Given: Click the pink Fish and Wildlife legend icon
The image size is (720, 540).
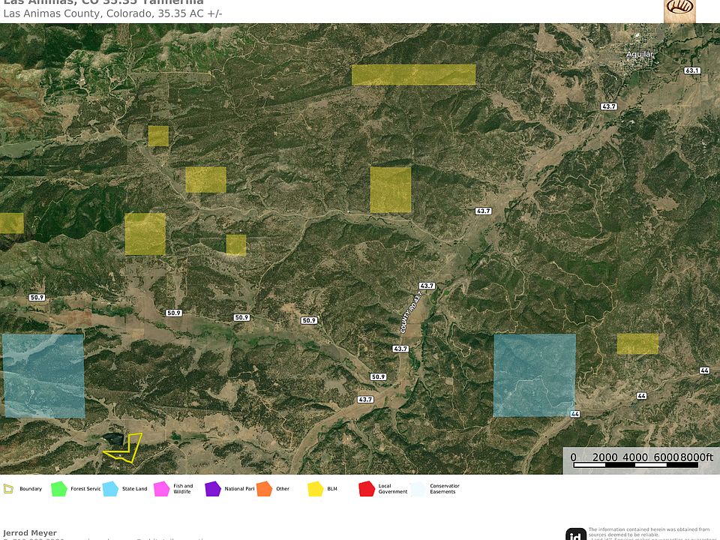Looking at the screenshot, I should pos(161,489).
